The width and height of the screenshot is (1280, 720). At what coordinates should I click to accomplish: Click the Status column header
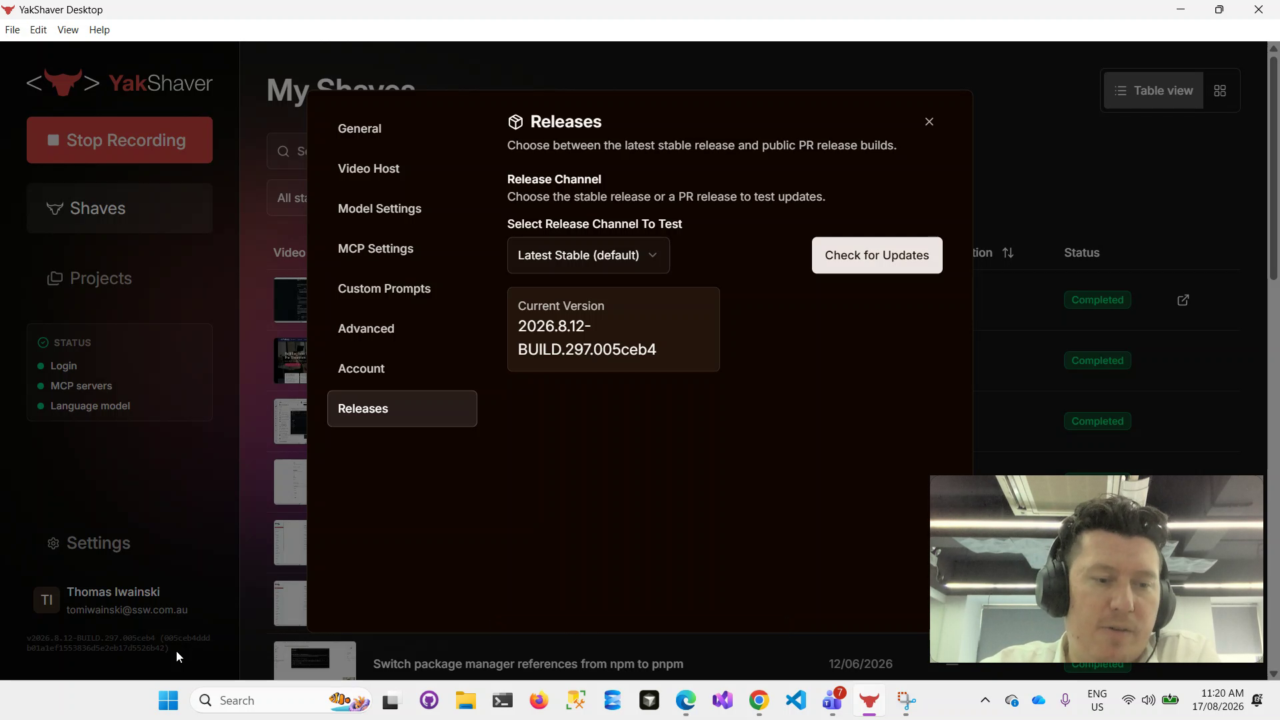pos(1081,253)
